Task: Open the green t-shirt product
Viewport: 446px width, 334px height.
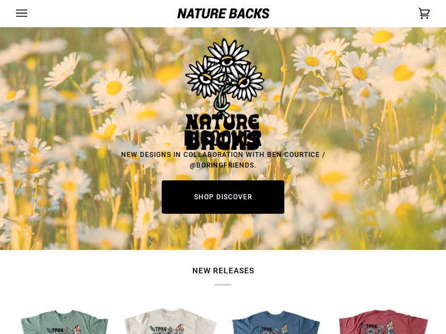Action: tap(64, 322)
